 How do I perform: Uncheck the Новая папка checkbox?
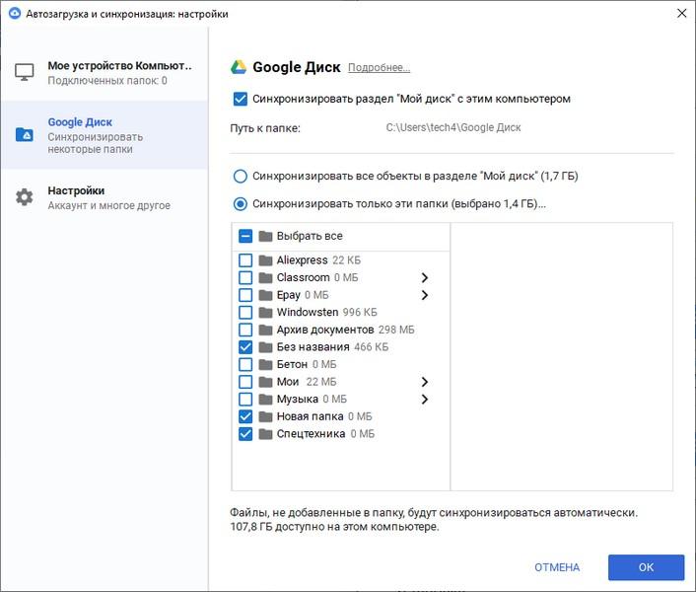pos(245,416)
